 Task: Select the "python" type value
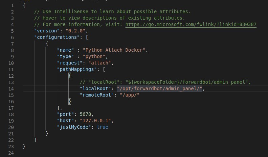click(94, 57)
